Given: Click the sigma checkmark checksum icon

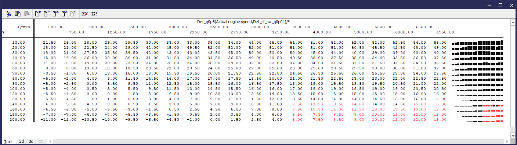Looking at the screenshot, I should pyautogui.click(x=85, y=14).
